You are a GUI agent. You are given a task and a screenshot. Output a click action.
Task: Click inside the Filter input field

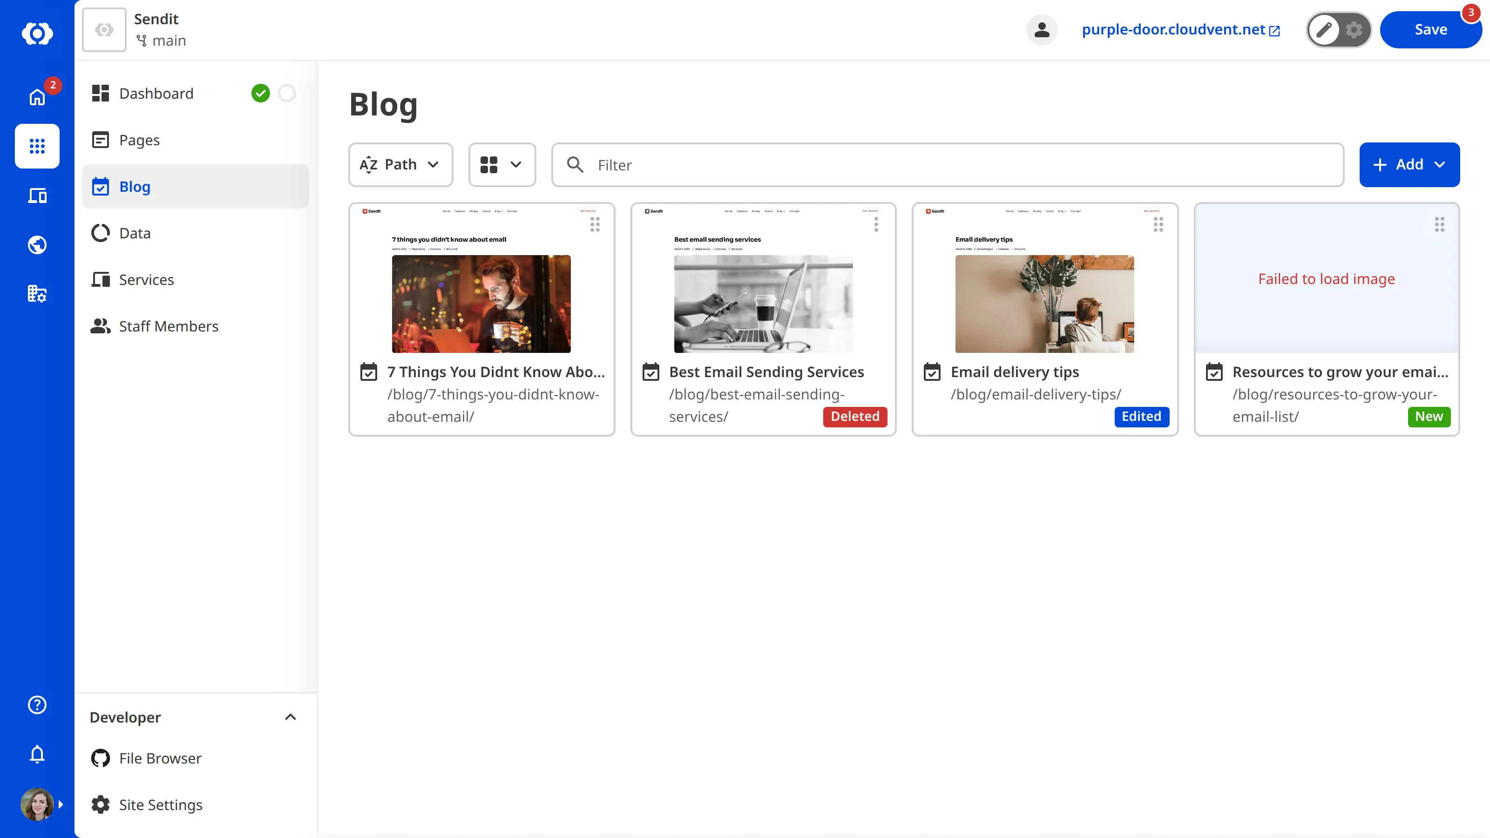[948, 165]
